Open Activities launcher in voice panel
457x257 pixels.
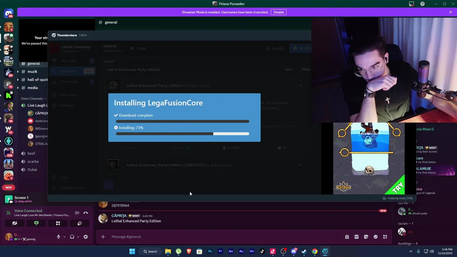(x=58, y=223)
